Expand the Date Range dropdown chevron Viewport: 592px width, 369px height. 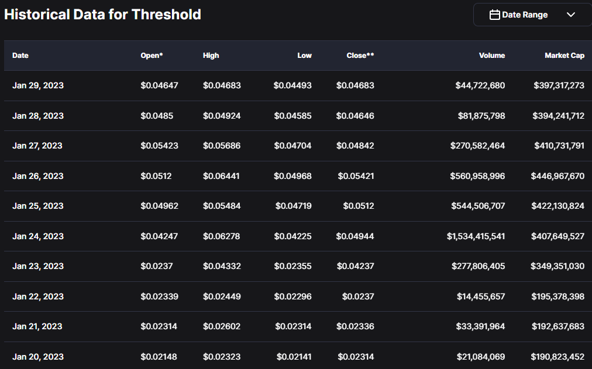(571, 15)
